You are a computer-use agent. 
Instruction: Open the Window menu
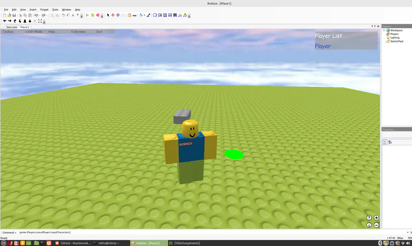pyautogui.click(x=66, y=10)
